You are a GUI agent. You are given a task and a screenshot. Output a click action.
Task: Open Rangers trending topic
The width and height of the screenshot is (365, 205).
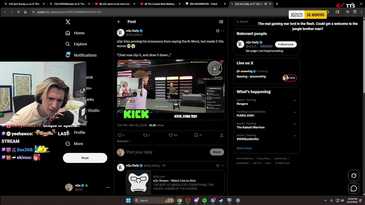coord(242,104)
